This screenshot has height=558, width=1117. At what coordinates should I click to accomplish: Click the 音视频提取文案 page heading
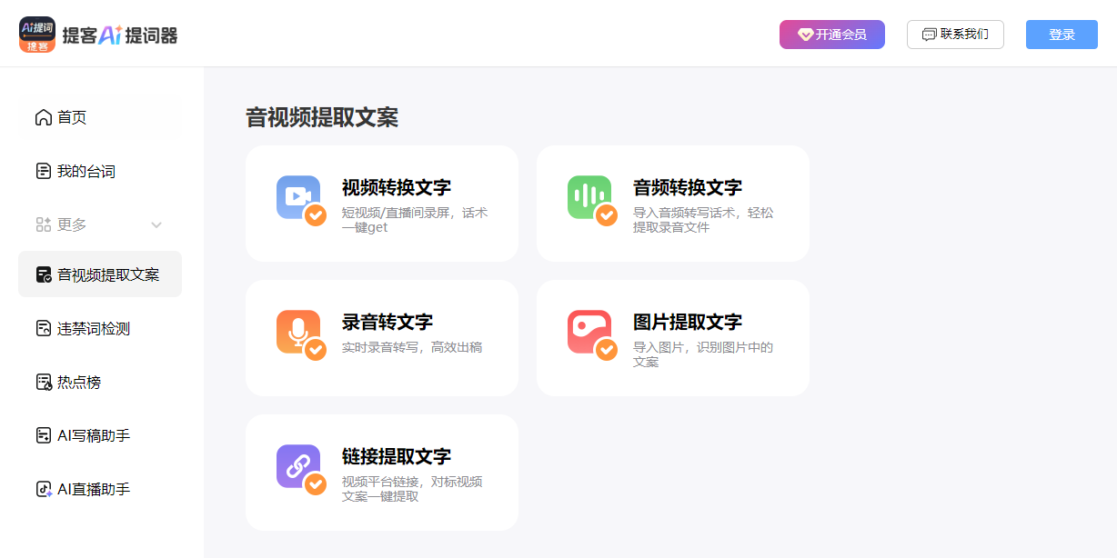(x=322, y=117)
